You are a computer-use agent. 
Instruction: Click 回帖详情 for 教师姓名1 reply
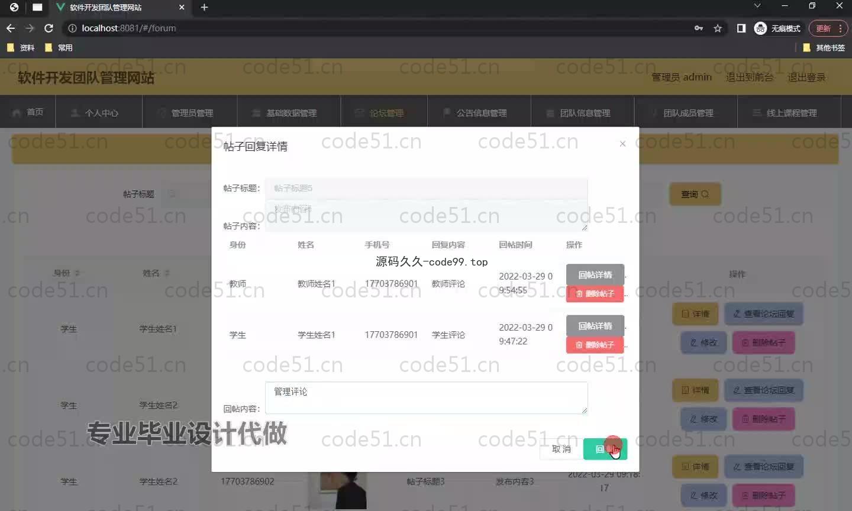point(595,274)
